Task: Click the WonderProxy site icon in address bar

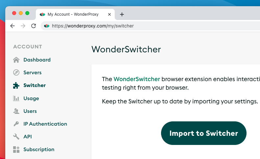Action: coord(47,26)
